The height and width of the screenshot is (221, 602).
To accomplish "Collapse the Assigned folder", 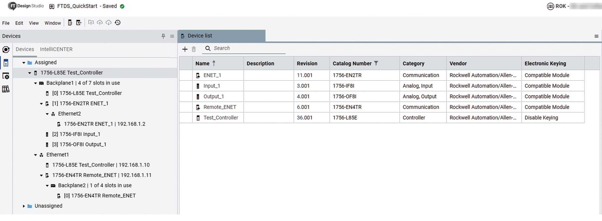I will pos(24,63).
